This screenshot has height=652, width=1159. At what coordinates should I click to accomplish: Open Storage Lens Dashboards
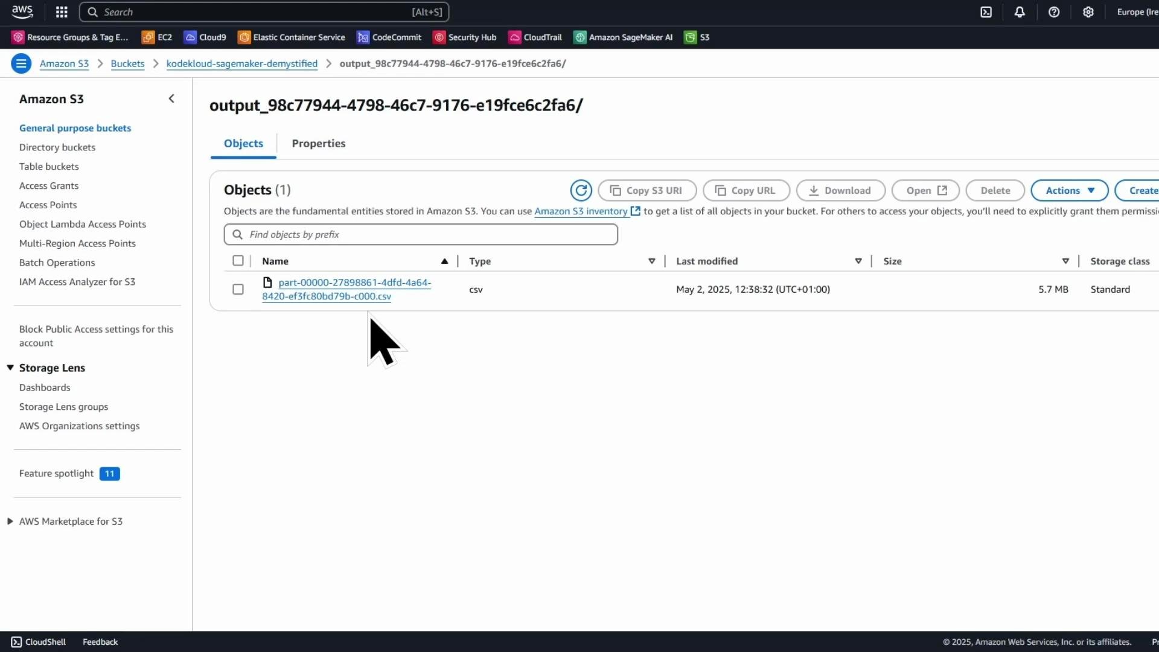45,388
